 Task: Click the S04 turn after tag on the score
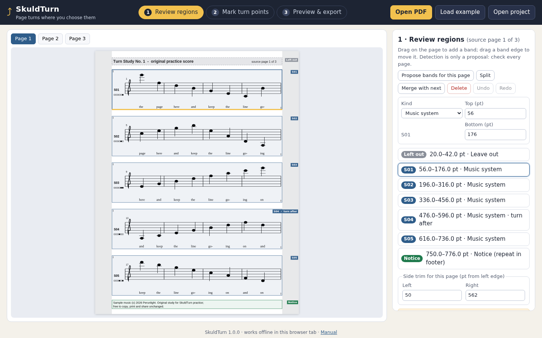tap(285, 211)
